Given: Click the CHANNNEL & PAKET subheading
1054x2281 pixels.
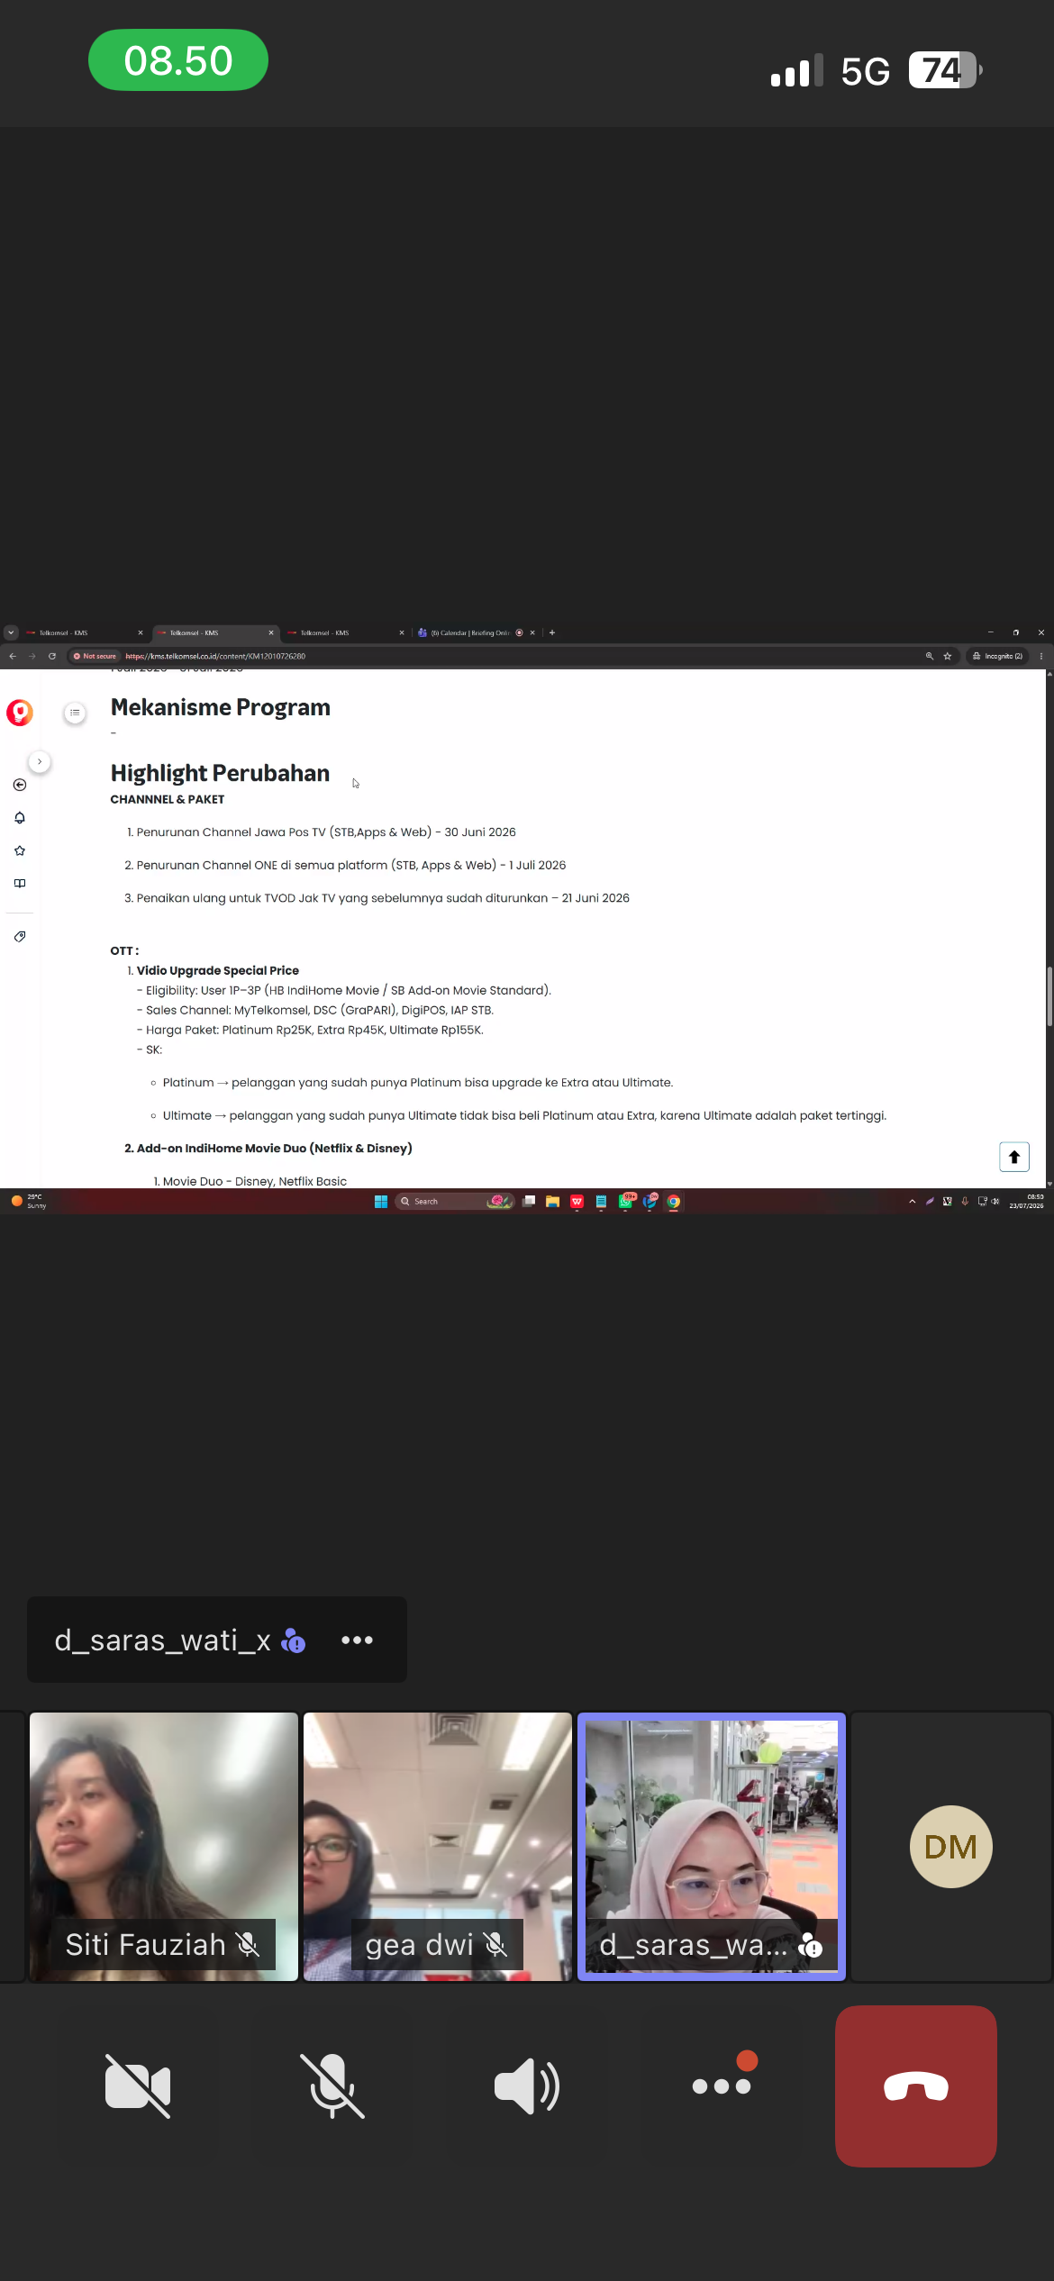Looking at the screenshot, I should point(168,799).
